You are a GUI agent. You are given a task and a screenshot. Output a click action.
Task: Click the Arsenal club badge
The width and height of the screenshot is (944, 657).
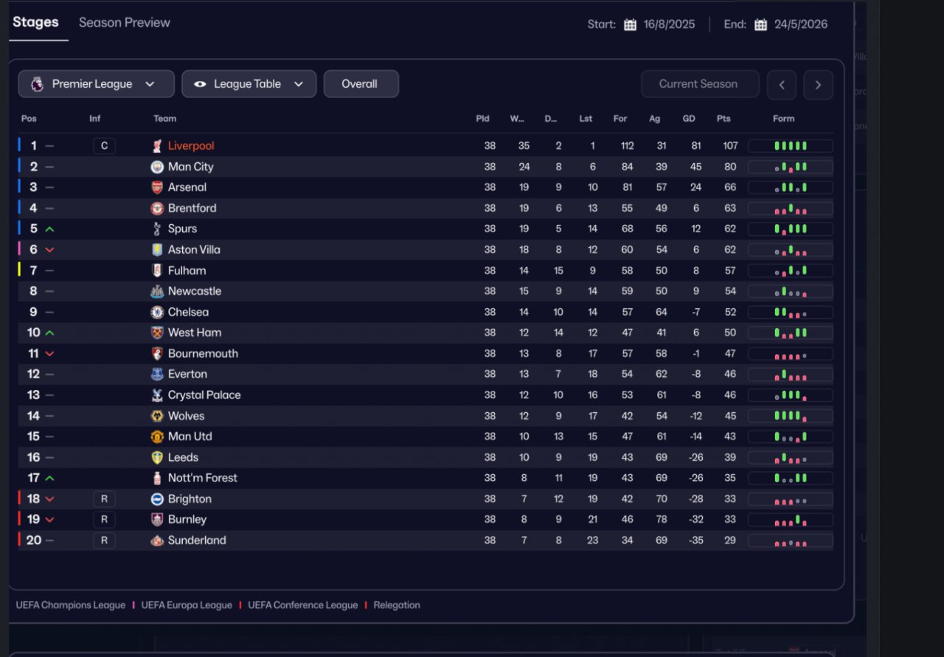[156, 187]
